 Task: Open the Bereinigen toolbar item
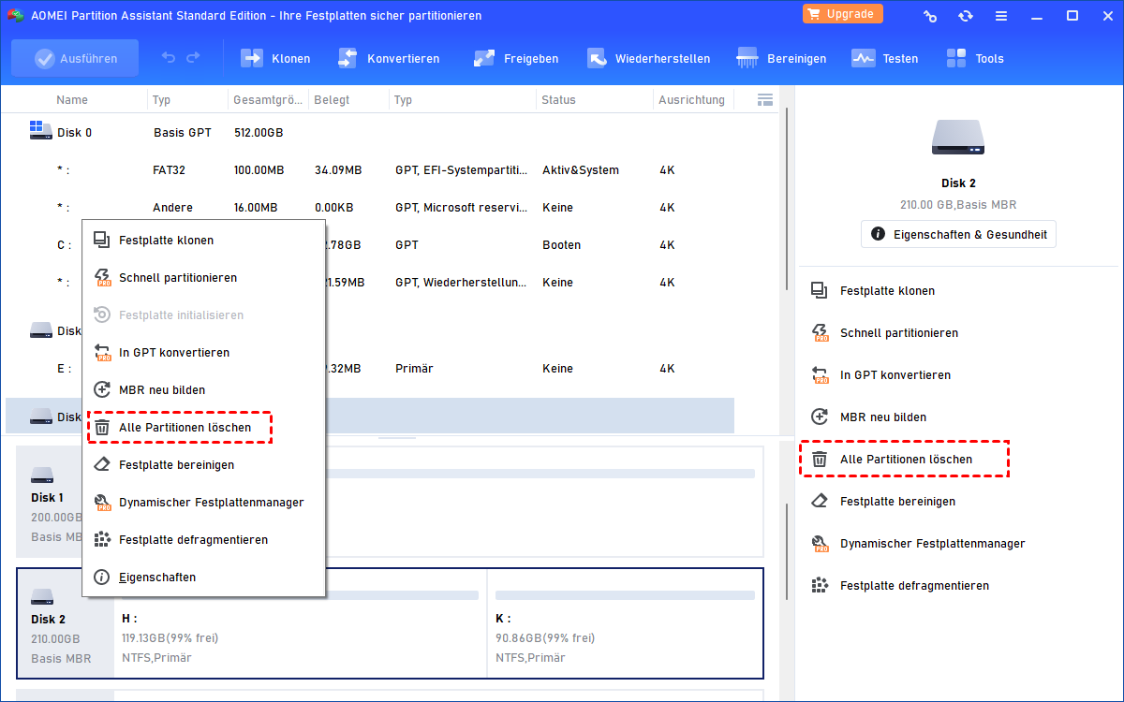coord(781,58)
